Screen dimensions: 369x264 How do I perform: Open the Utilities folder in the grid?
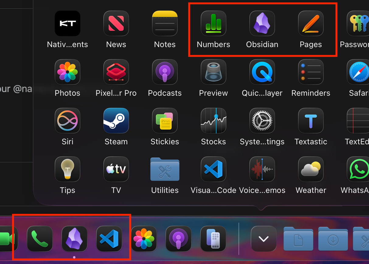(x=165, y=170)
